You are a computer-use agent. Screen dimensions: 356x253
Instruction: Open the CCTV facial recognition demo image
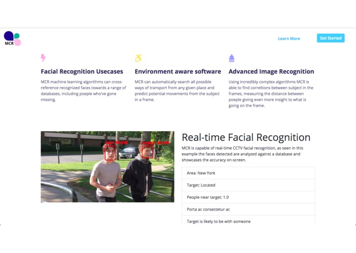108,166
